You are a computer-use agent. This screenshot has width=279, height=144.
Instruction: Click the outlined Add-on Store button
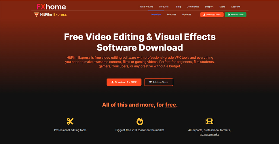tap(159, 82)
